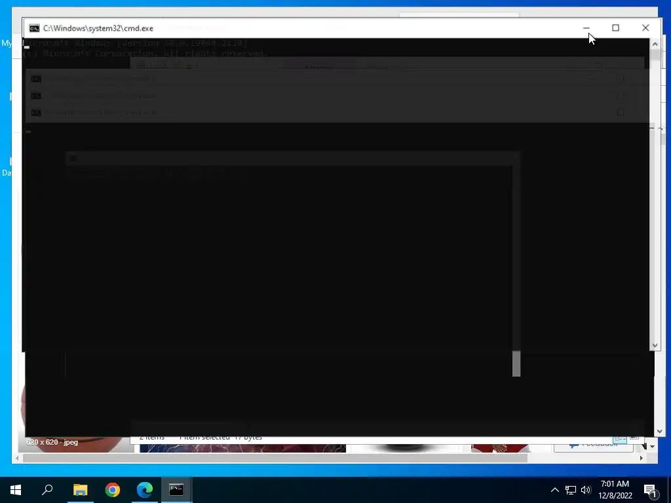This screenshot has height=503, width=671.
Task: Show hidden system tray icons
Action: click(554, 490)
